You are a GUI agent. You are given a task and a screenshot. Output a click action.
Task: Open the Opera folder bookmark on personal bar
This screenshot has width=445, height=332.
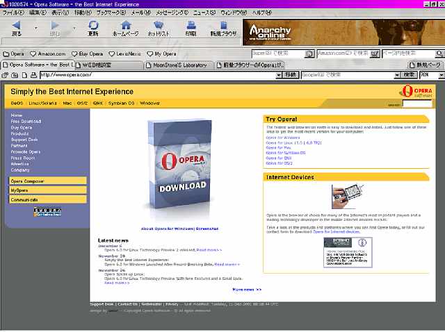(x=13, y=53)
